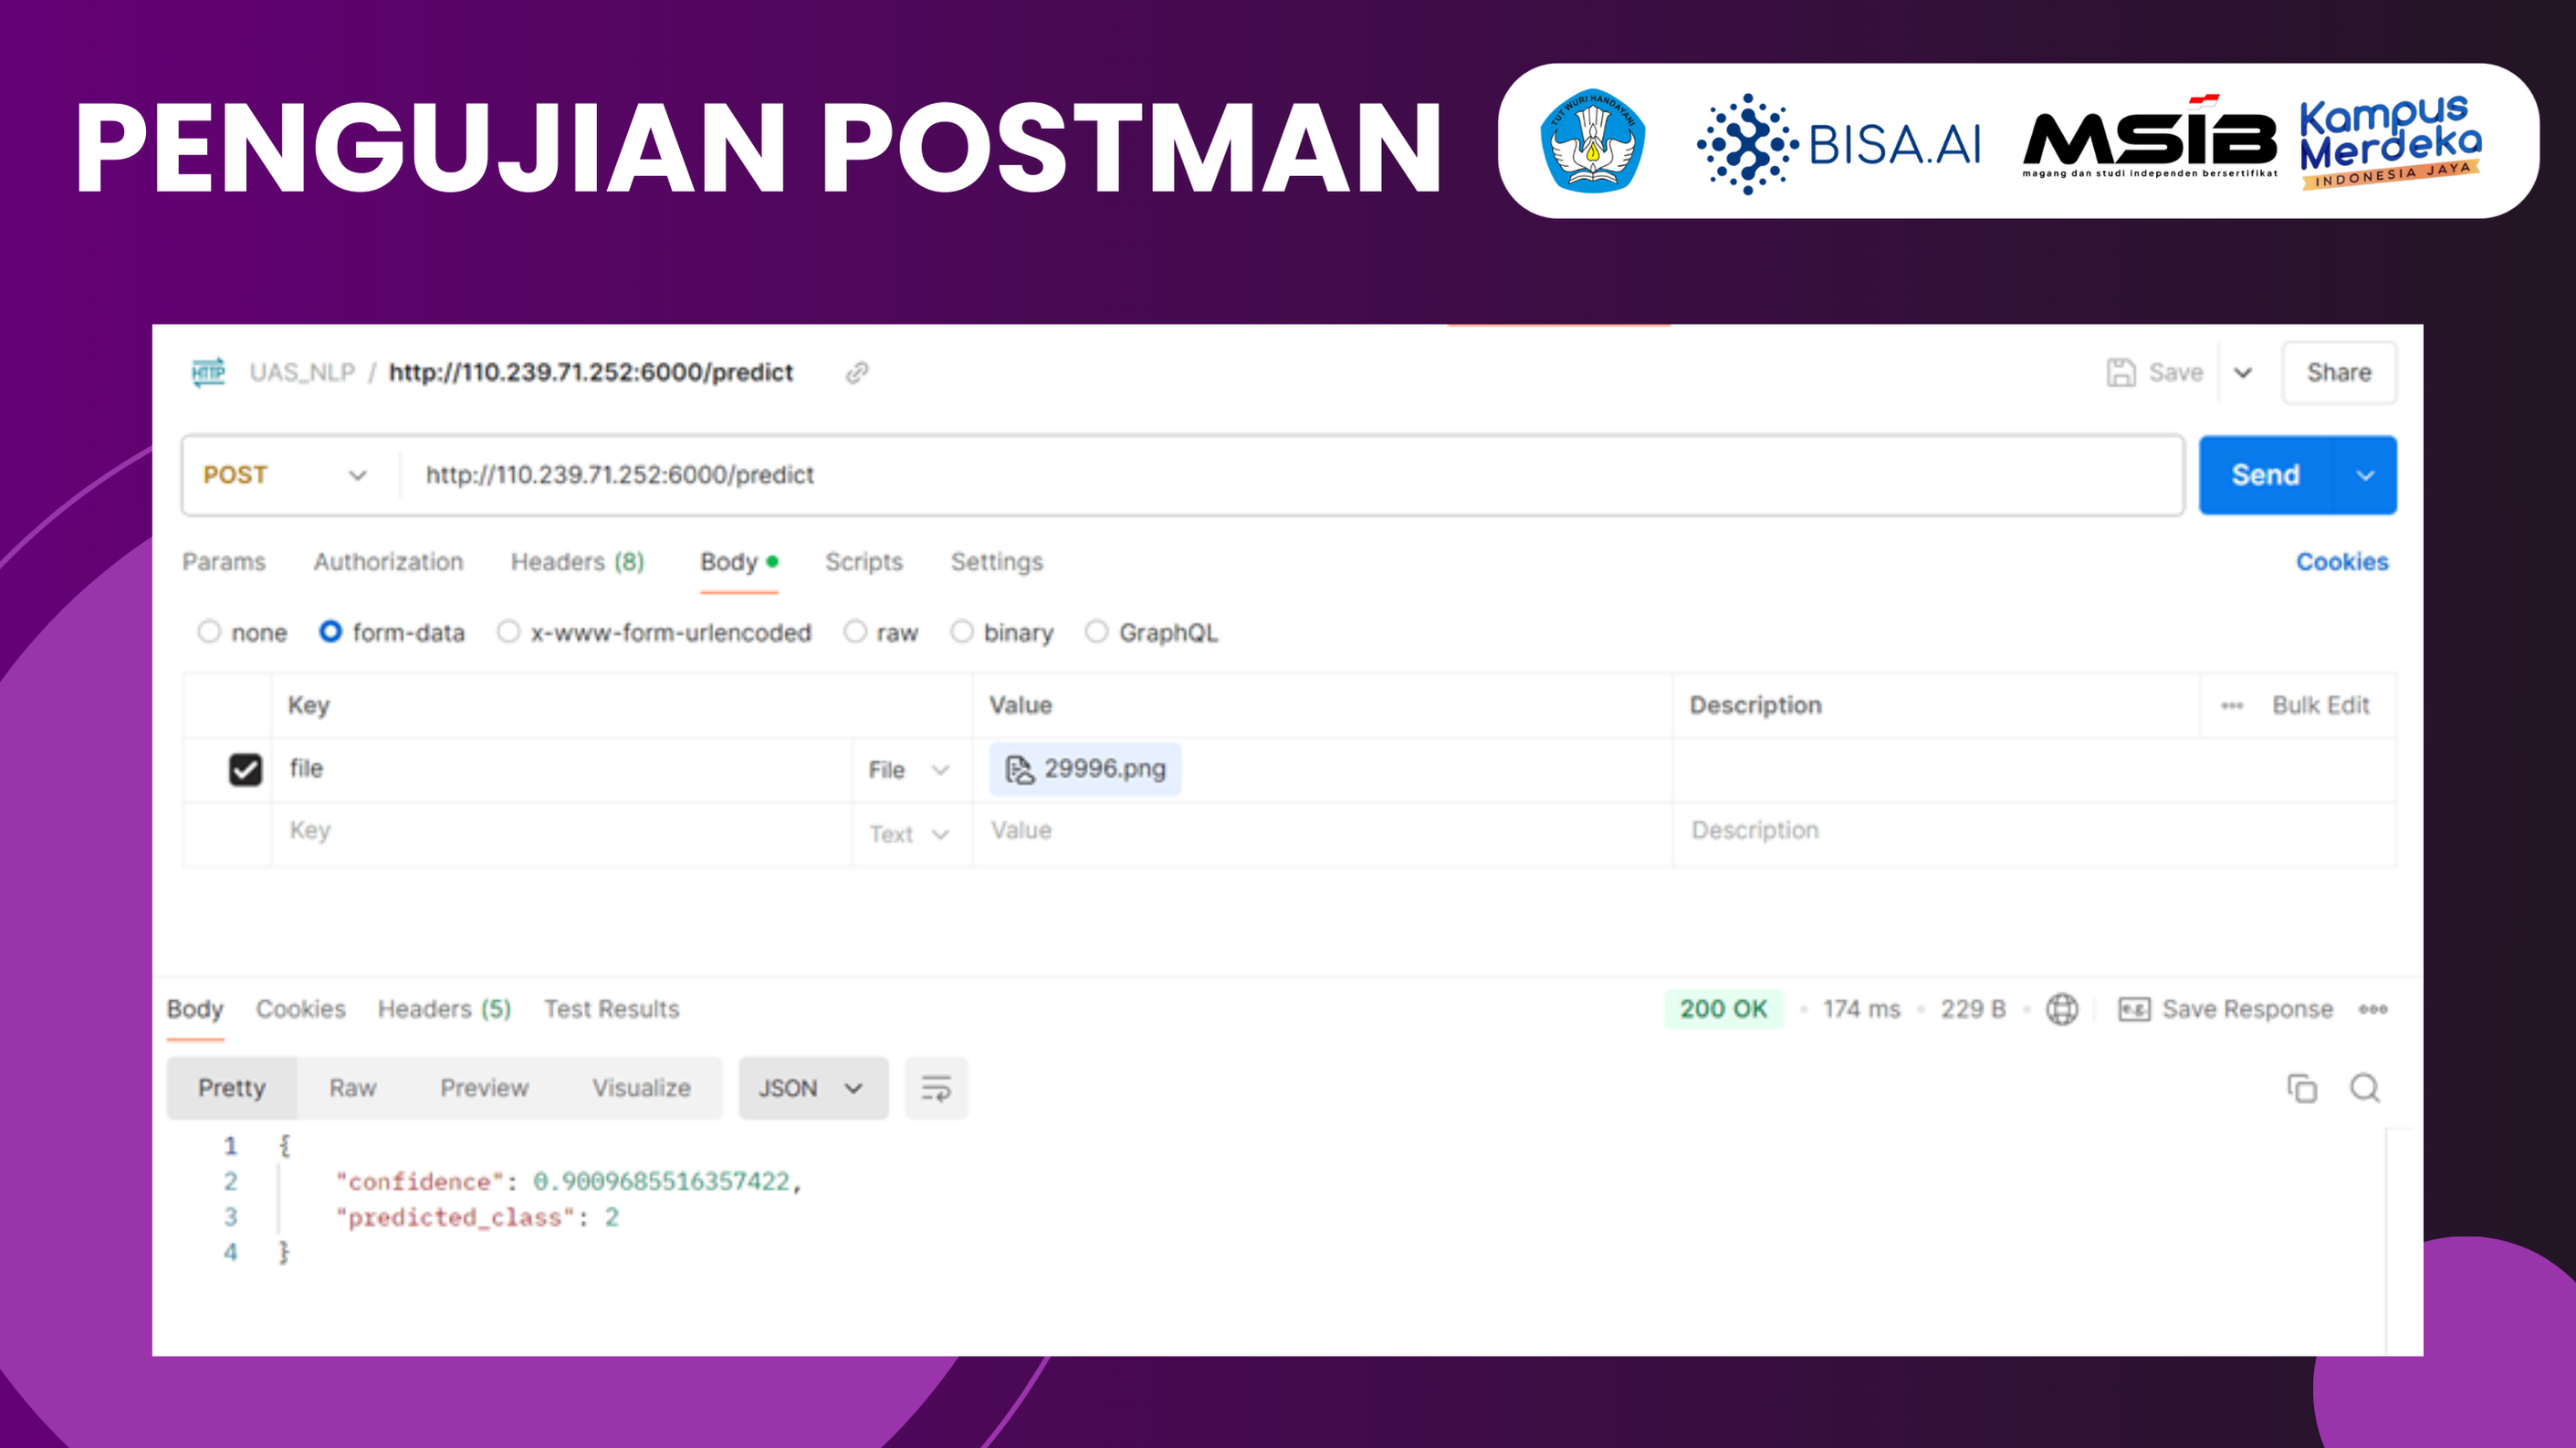Select the Pretty response view
The image size is (2576, 1448).
pos(232,1089)
